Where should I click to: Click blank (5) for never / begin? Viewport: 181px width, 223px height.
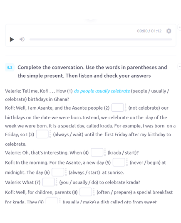tap(119, 162)
